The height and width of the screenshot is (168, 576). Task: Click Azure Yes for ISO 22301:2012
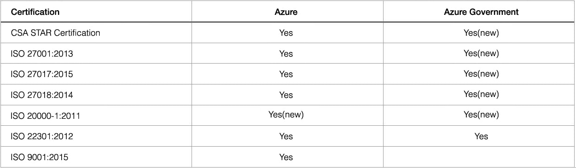coord(286,136)
